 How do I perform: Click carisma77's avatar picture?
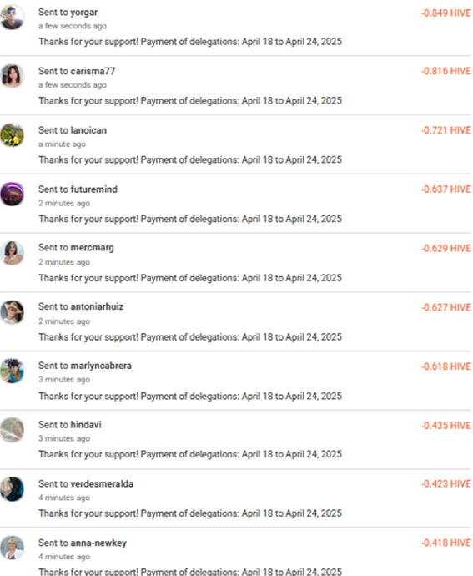(x=13, y=76)
